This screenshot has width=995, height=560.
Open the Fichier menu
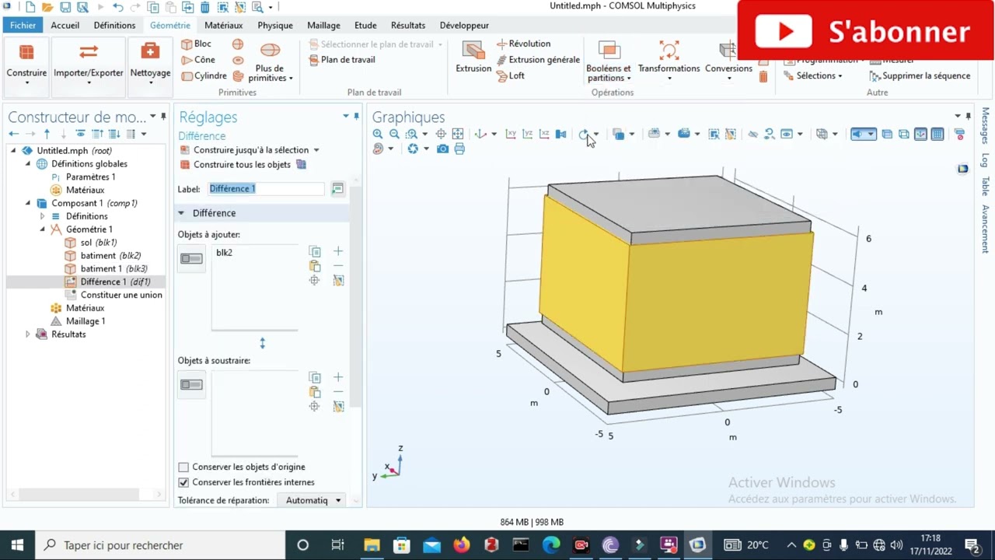[x=23, y=25]
